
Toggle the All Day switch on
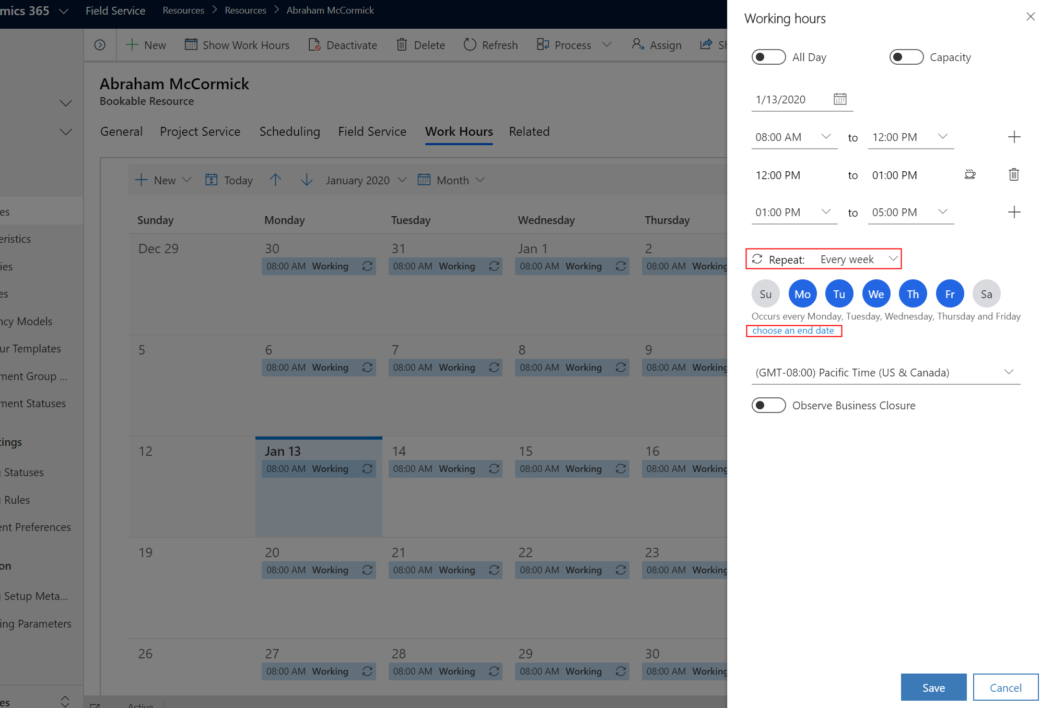pyautogui.click(x=767, y=56)
